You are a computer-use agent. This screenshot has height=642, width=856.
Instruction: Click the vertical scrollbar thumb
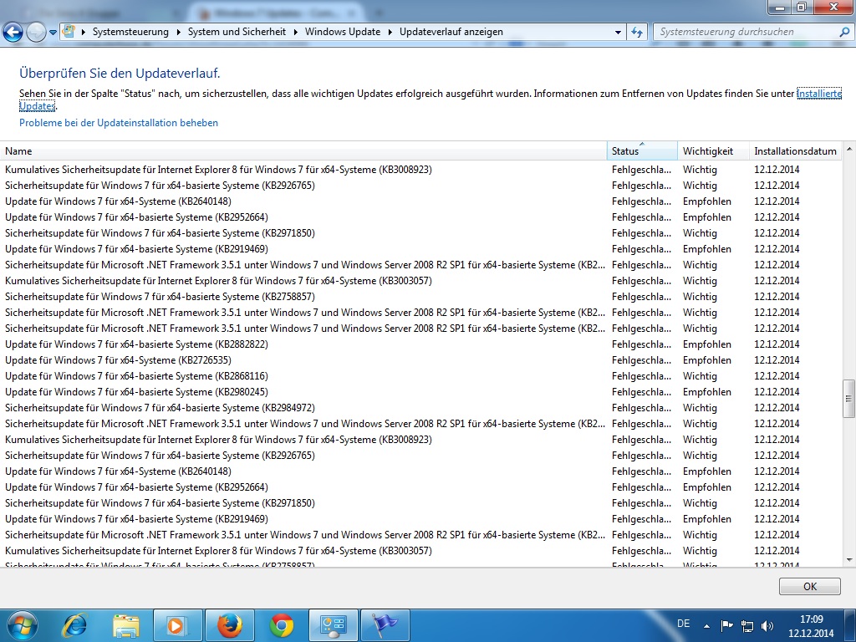coord(849,399)
